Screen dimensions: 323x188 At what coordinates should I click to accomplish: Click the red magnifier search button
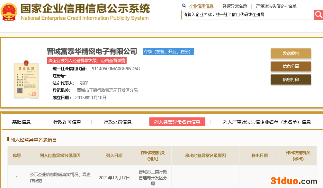point(318,14)
